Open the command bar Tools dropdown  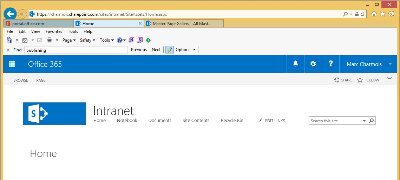(107, 40)
